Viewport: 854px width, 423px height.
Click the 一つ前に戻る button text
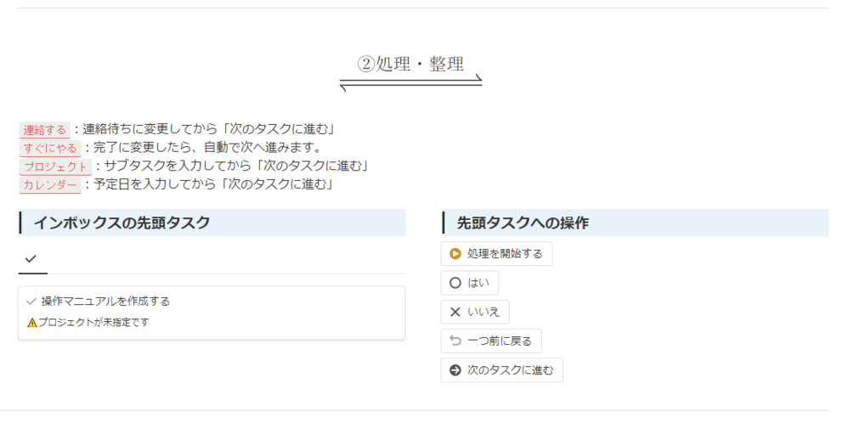click(x=500, y=341)
